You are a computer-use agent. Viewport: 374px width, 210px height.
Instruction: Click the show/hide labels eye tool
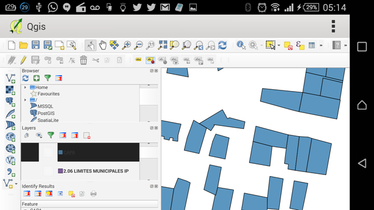click(x=175, y=61)
